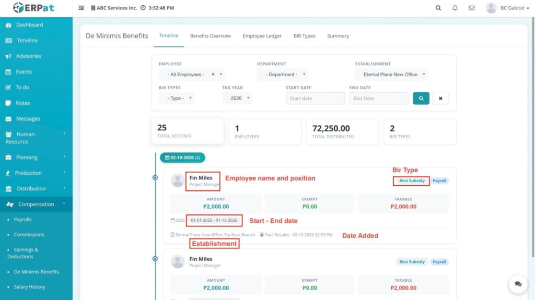535x300 pixels.
Task: Switch to the Benefits Overview tab
Action: [210, 36]
